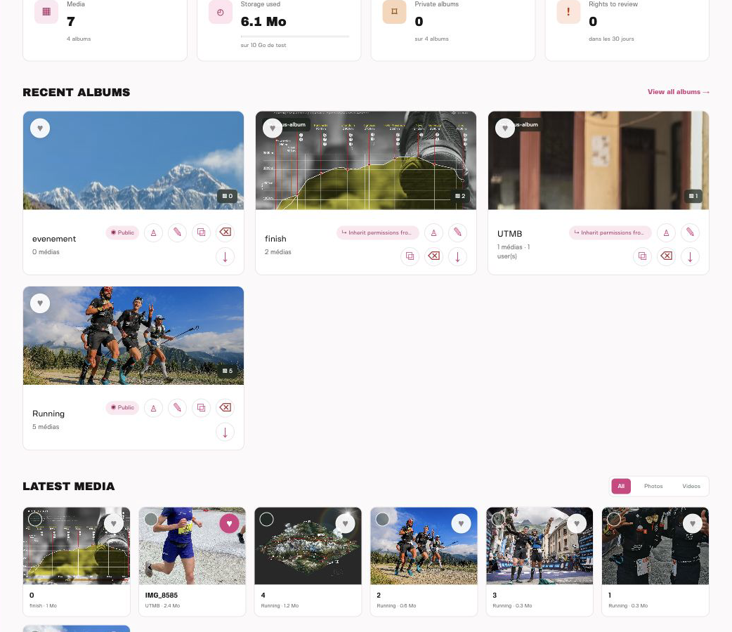Screen dimensions: 732x632
Task: Edit the evenement album with pencil icon
Action: [177, 232]
